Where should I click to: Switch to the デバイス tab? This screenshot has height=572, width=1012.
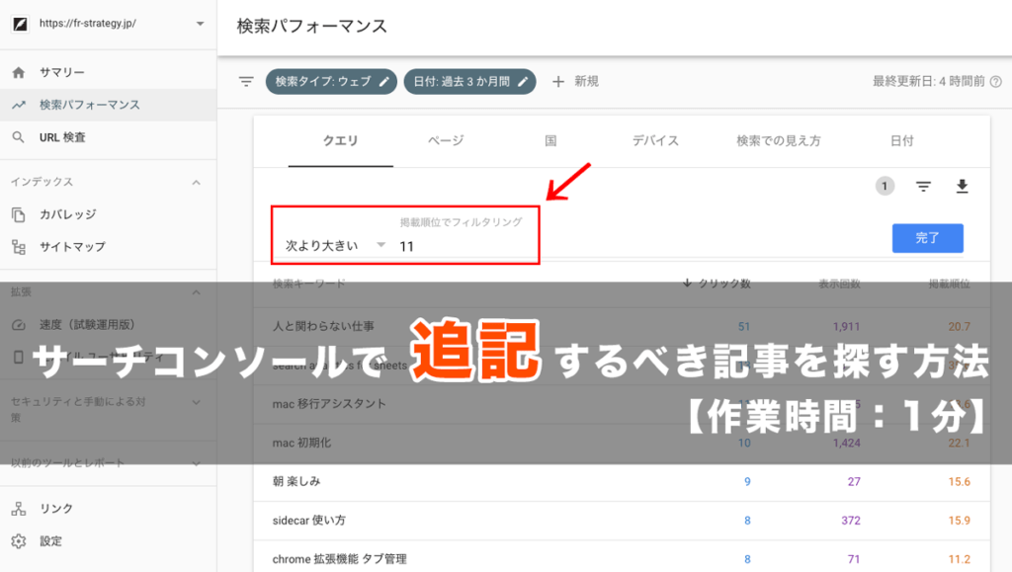point(655,140)
